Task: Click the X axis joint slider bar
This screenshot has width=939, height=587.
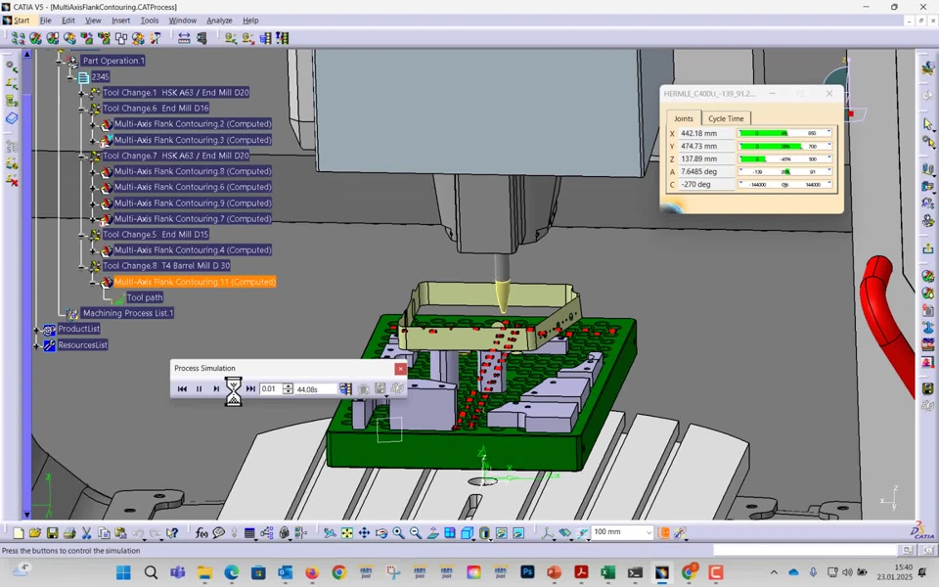Action: 784,133
